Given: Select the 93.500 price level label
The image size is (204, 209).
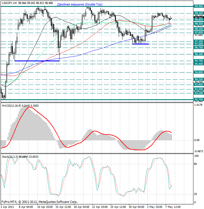Looking at the screenshot, I should [x=199, y=89].
